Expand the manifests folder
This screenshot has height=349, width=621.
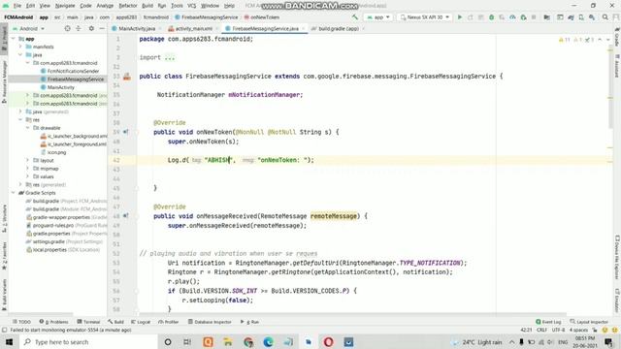click(x=20, y=47)
